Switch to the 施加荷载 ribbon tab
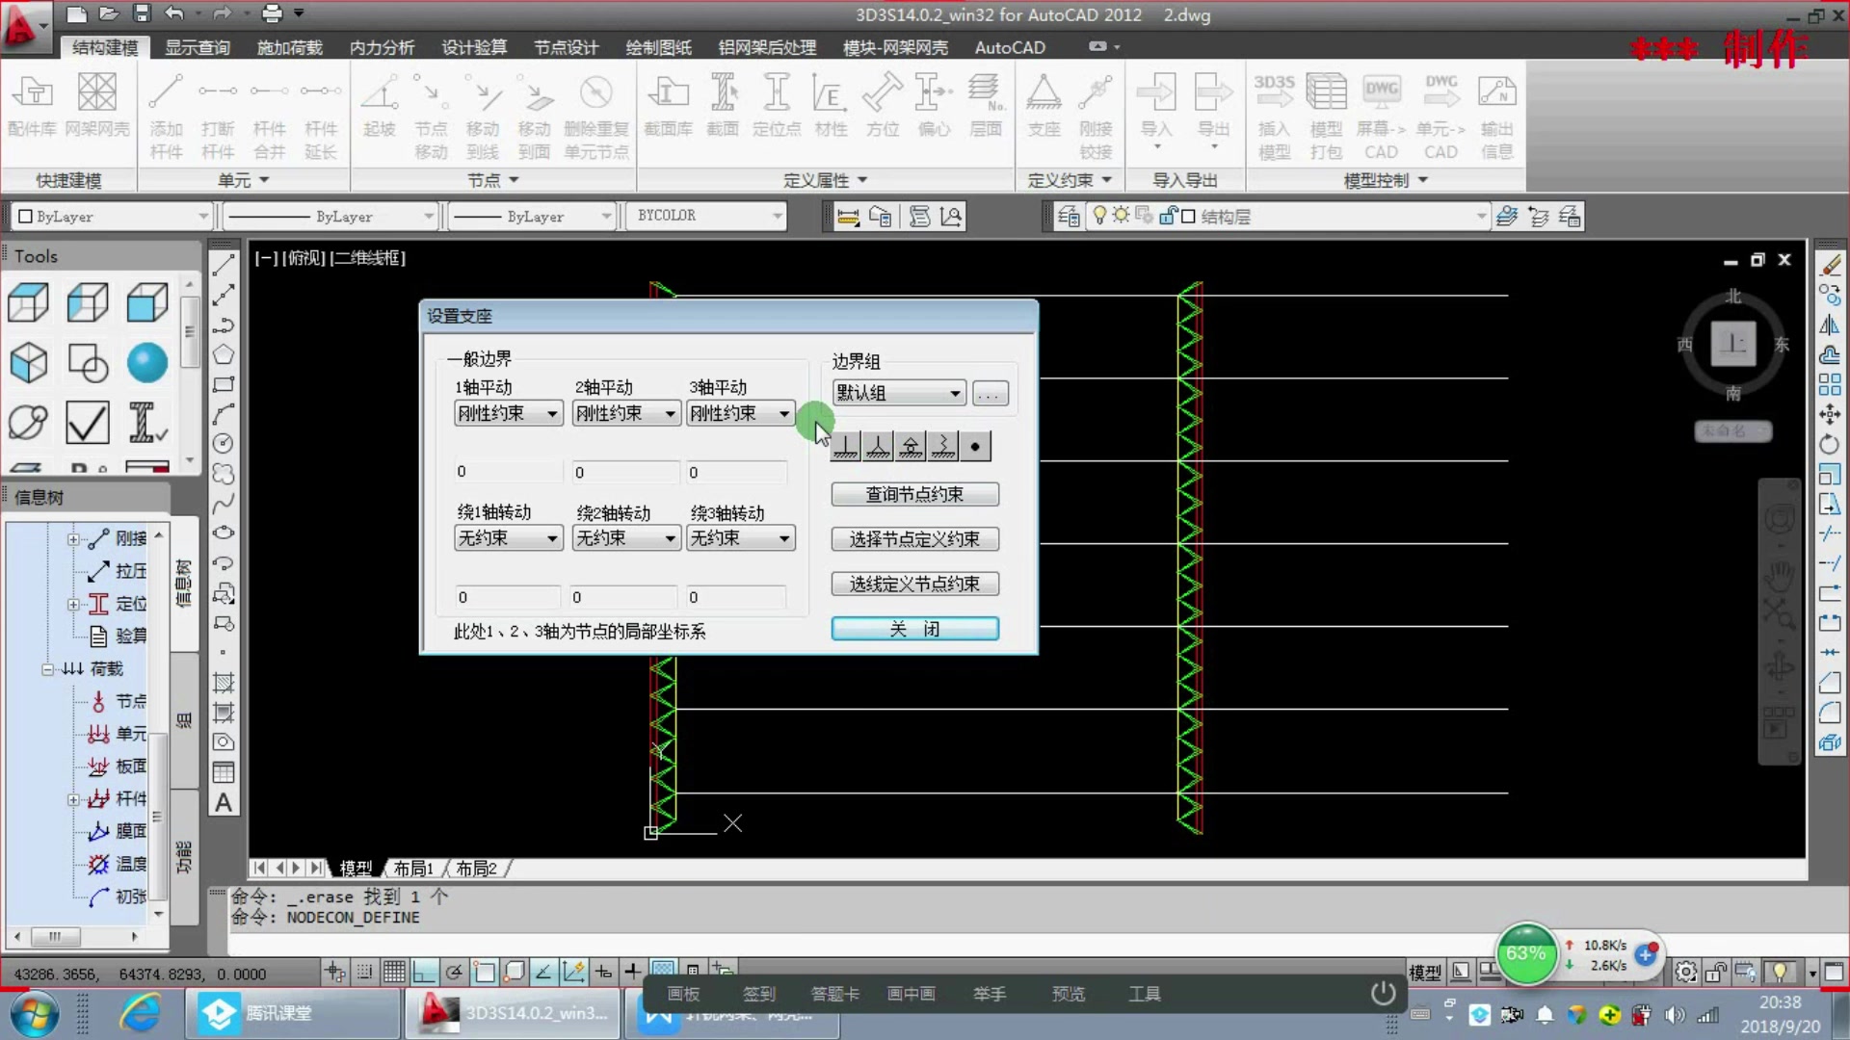Screen dimensions: 1850x1040 289,47
